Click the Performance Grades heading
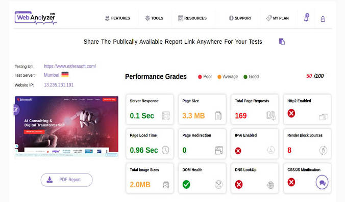 pos(156,76)
